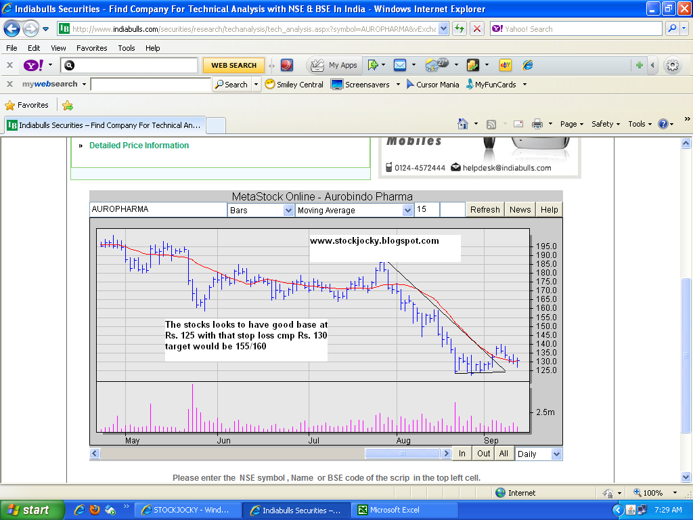This screenshot has height=520, width=693.
Task: Click the chart scroll left arrow
Action: point(95,453)
